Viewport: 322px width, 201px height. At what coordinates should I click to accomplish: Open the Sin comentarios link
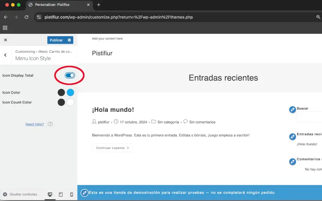tap(202, 122)
